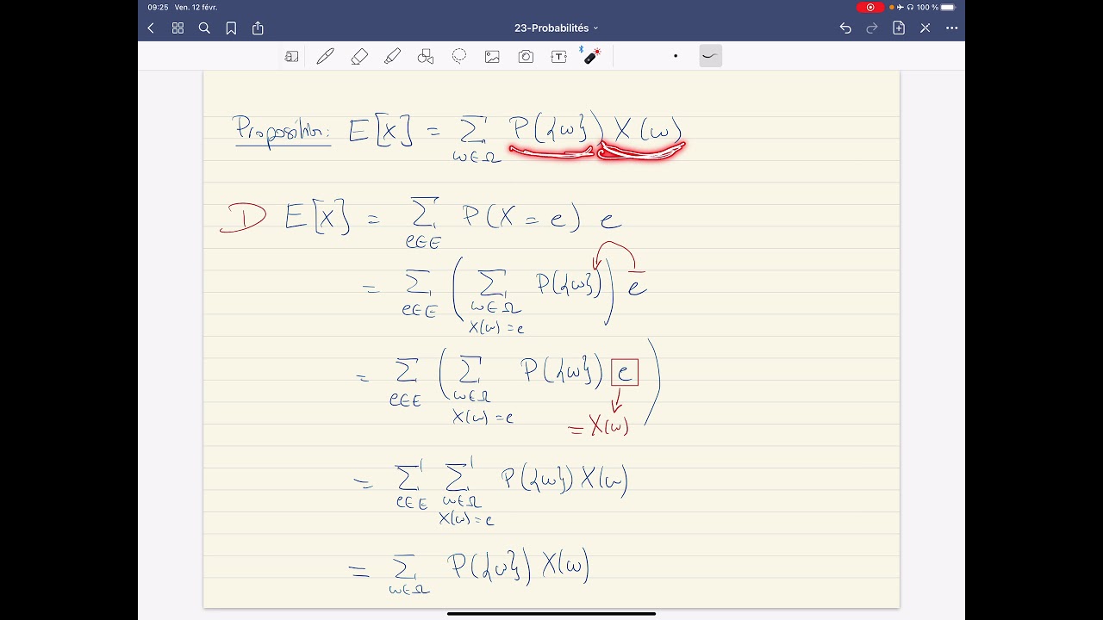The height and width of the screenshot is (620, 1103).
Task: Open search in the document
Action: (204, 28)
